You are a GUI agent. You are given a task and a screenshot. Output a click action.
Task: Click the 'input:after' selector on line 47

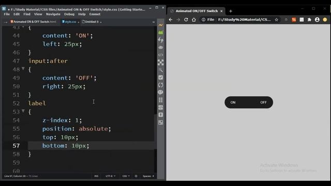coord(48,61)
